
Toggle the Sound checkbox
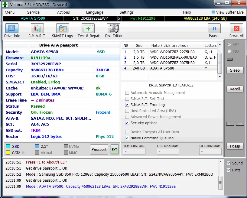pos(229,163)
